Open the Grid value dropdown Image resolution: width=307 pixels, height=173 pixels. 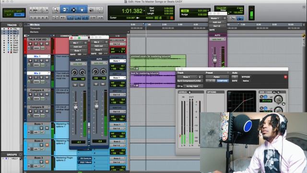point(208,11)
